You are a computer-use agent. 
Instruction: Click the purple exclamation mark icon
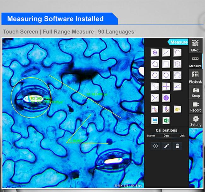[x=166, y=98]
